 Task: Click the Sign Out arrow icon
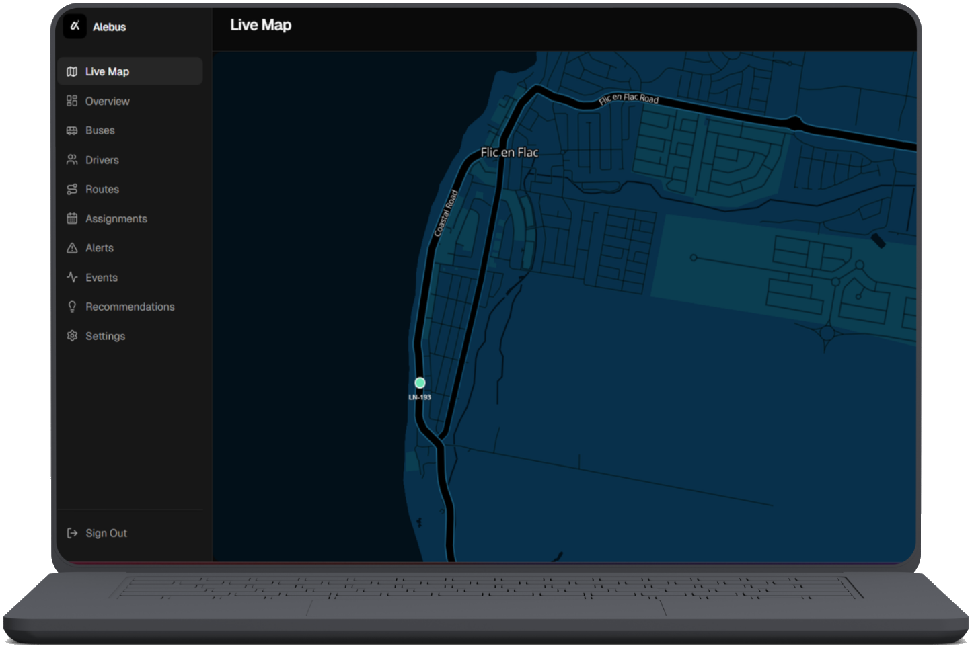(72, 533)
